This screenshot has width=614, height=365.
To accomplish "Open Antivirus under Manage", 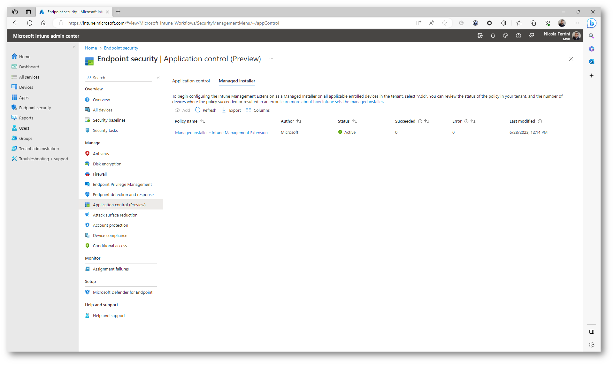I will [101, 154].
